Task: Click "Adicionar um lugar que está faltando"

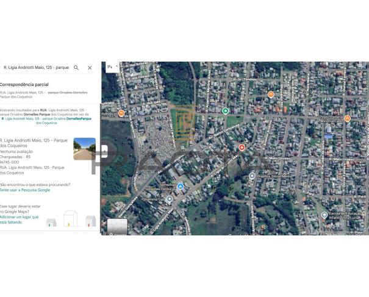Action: tap(20, 219)
